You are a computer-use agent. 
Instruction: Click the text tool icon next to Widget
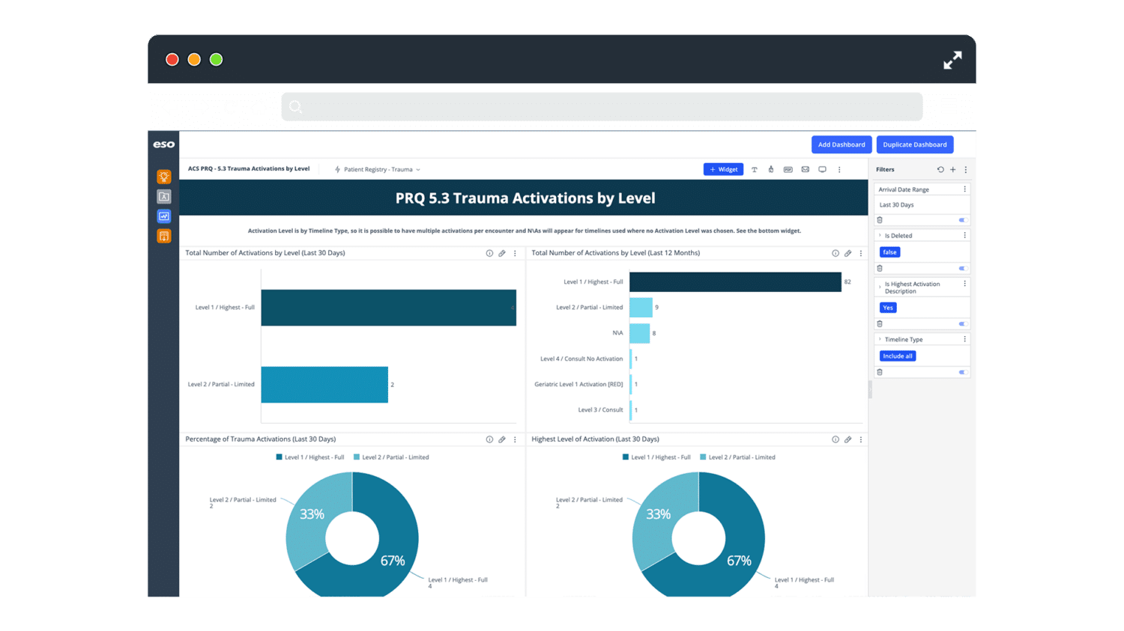(x=755, y=169)
